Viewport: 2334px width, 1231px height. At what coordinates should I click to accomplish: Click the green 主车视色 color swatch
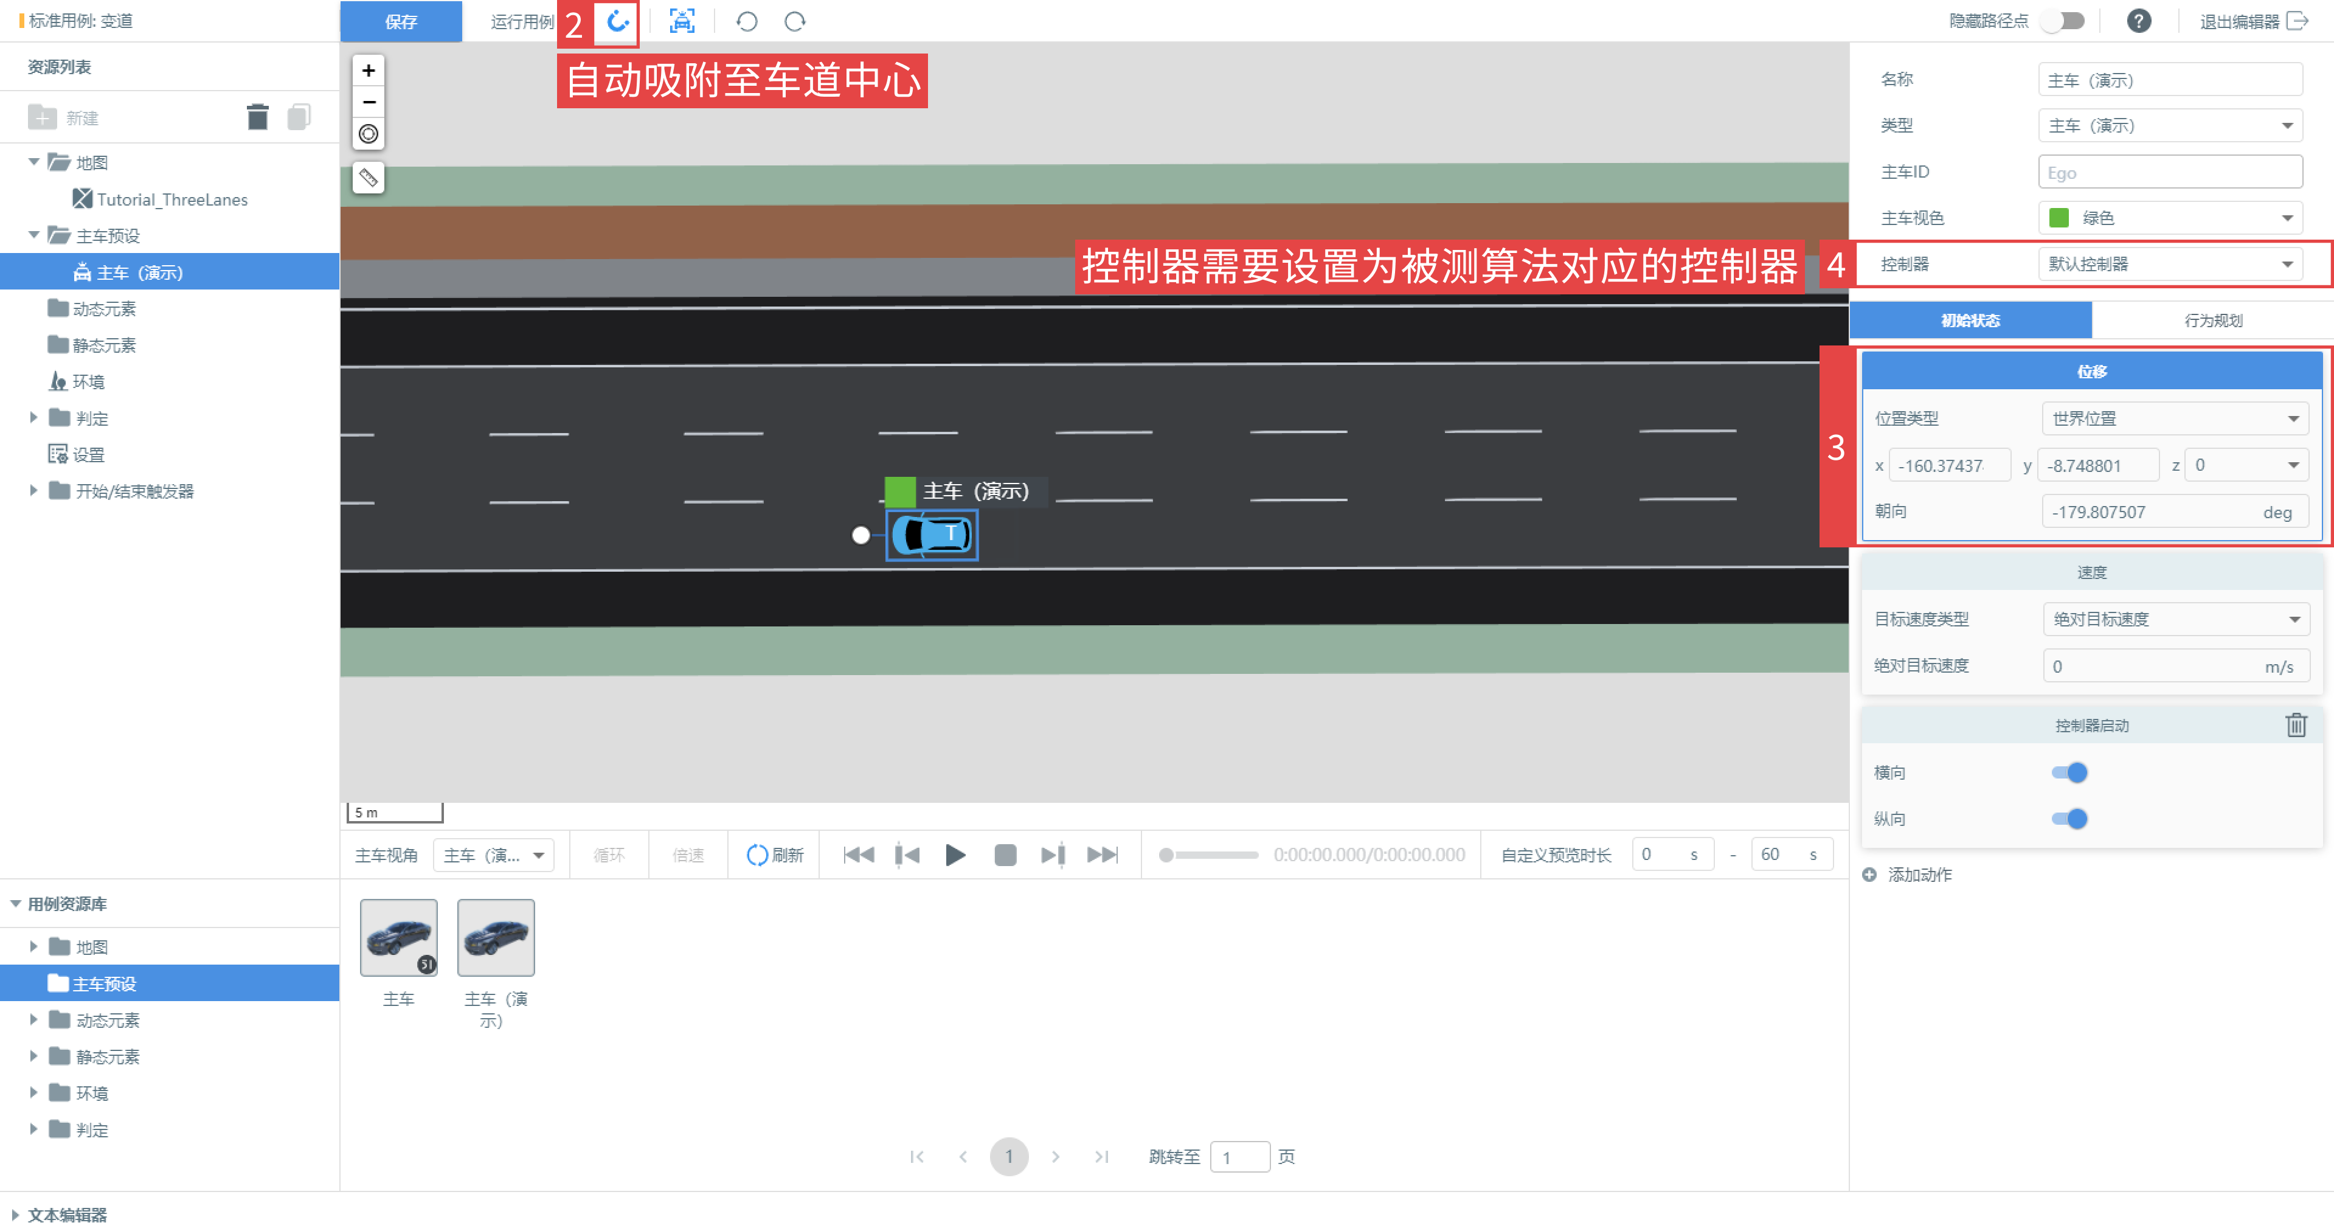click(2059, 218)
